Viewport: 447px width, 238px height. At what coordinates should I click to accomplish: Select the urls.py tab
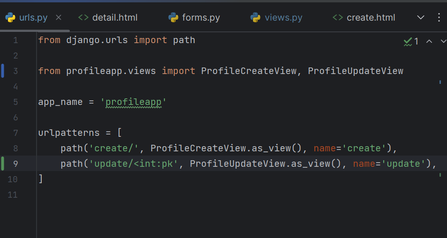point(33,18)
